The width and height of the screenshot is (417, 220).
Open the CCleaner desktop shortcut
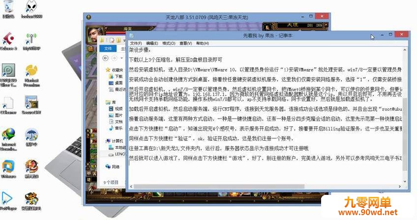(8, 105)
